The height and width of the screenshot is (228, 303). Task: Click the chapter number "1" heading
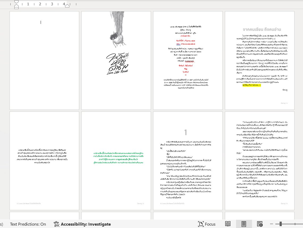point(186,132)
